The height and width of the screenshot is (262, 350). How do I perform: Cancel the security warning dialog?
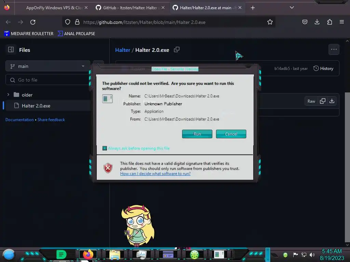(231, 134)
